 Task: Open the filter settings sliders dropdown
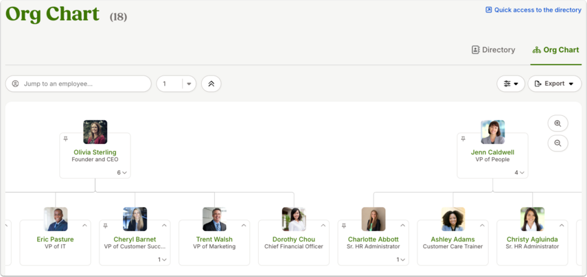511,84
